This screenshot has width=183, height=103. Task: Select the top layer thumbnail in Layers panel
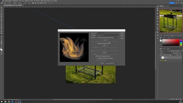point(163,58)
